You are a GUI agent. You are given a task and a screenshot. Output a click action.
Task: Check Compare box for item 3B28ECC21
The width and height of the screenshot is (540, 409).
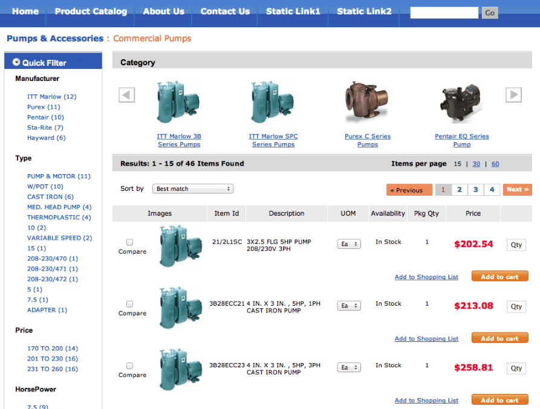pos(129,304)
